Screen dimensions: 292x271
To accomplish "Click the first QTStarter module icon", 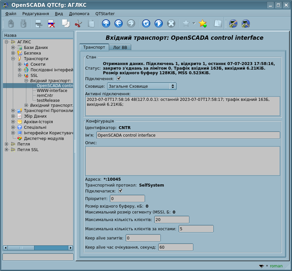I will tap(233, 24).
